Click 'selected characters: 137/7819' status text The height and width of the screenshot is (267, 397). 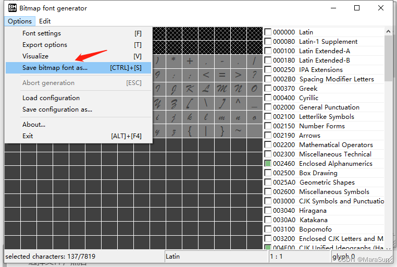pyautogui.click(x=51, y=257)
